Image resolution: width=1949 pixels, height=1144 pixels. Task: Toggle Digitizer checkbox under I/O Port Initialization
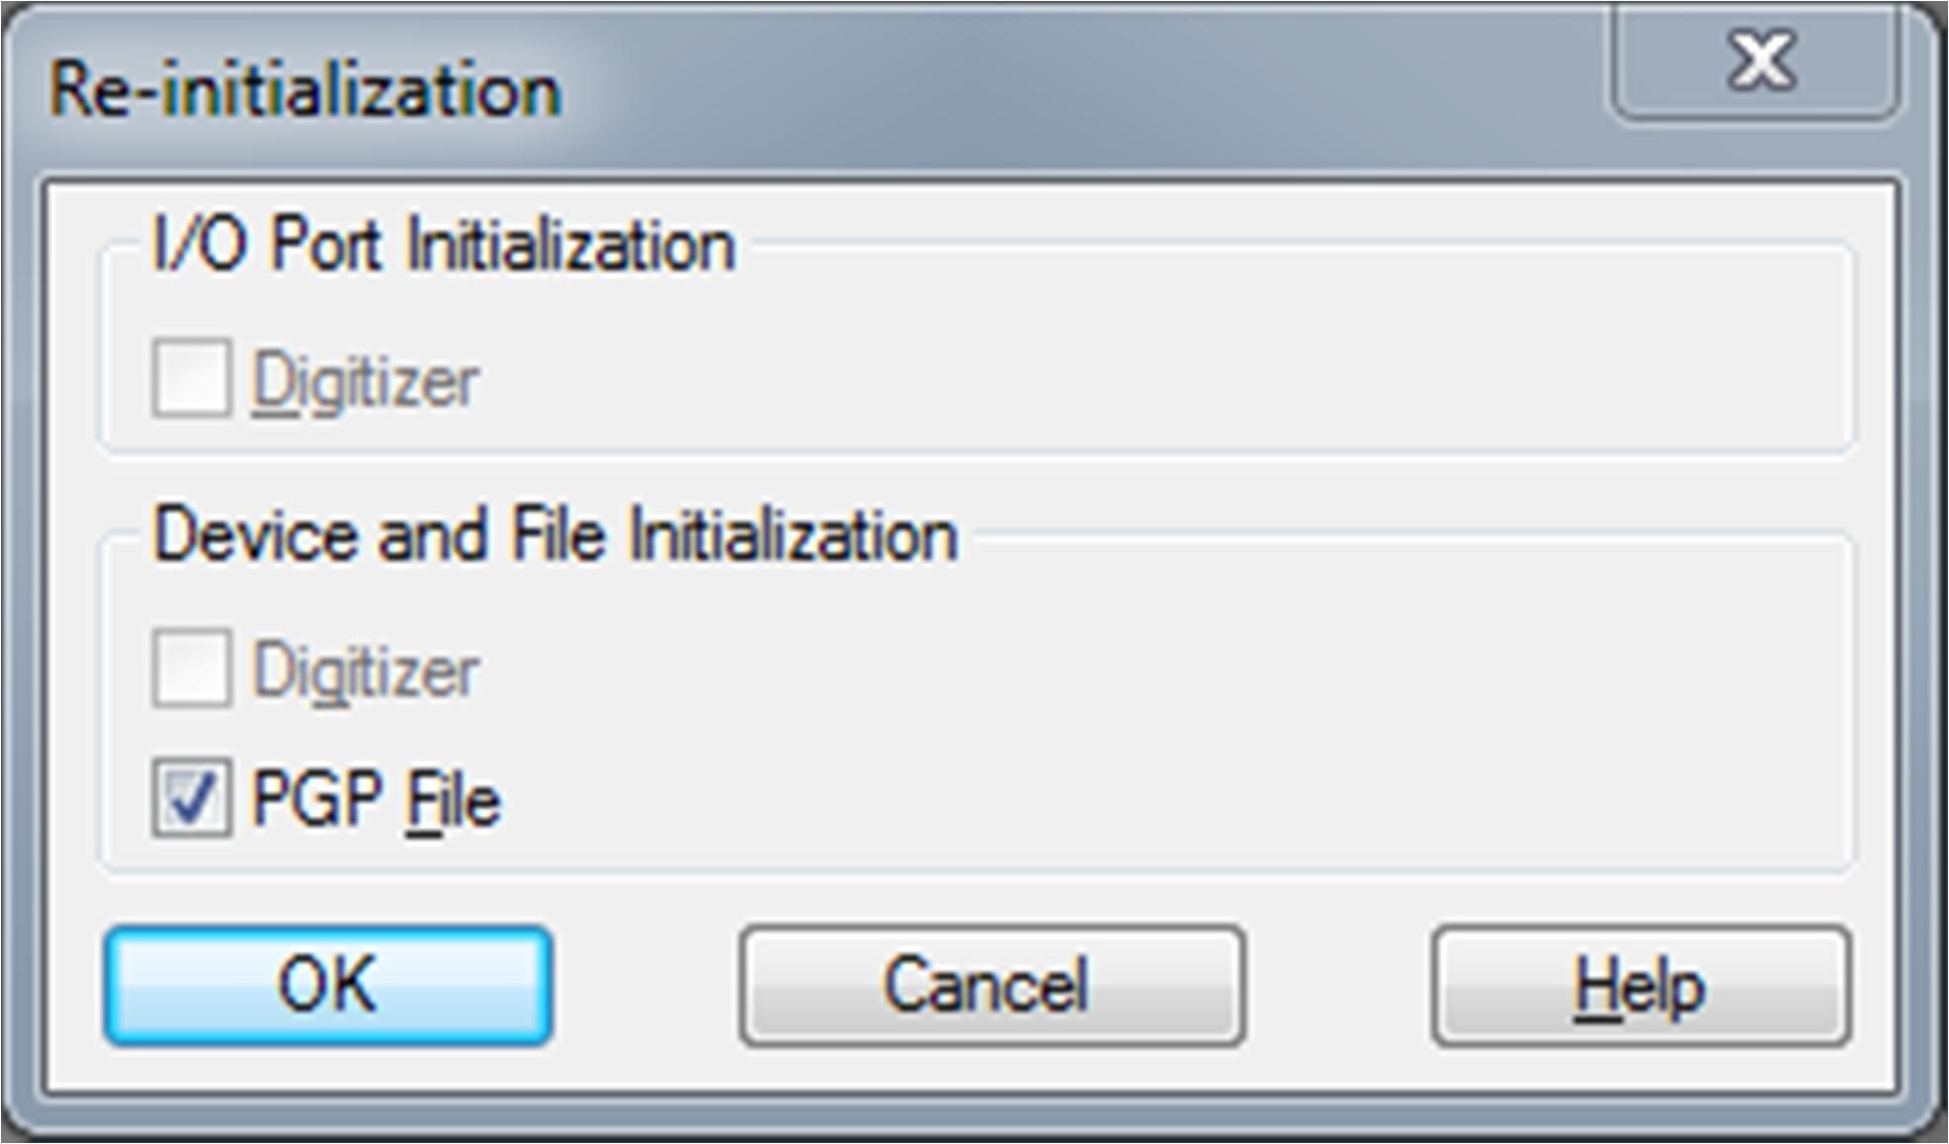(191, 379)
